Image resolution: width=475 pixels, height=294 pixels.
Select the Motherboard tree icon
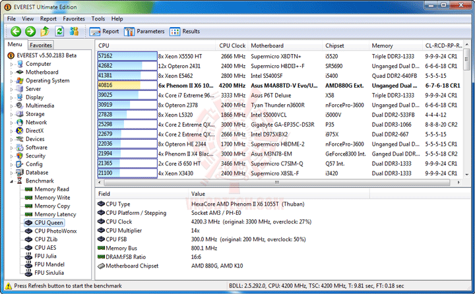pyautogui.click(x=20, y=72)
